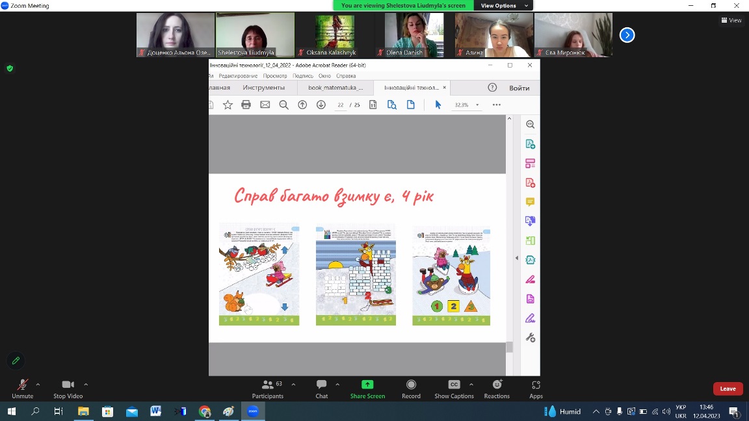This screenshot has height=421, width=749.
Task: Click the Share Screen button
Action: point(367,389)
